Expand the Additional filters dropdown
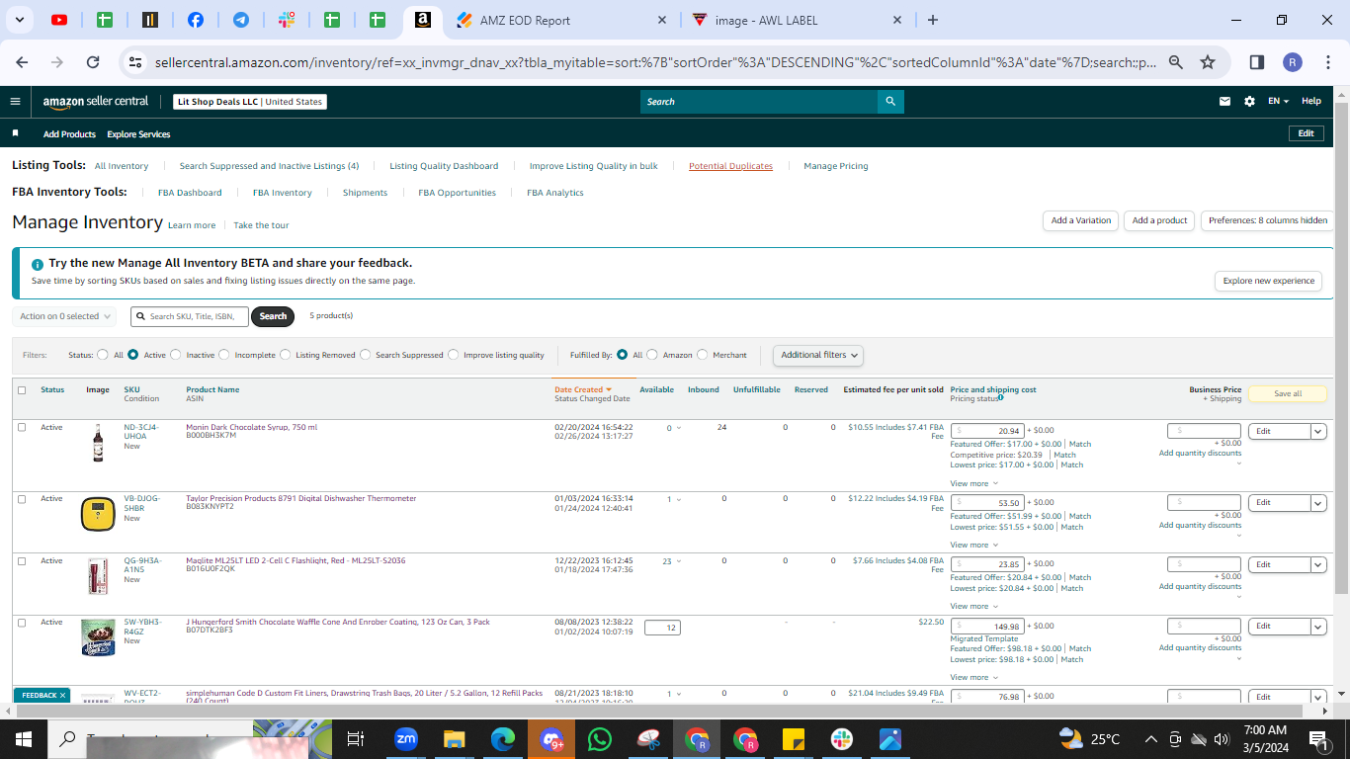This screenshot has width=1350, height=759. coord(818,355)
